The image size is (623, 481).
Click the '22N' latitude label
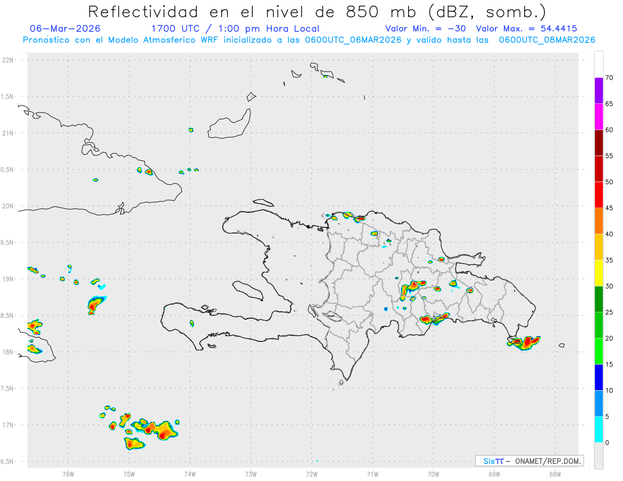[x=9, y=60]
